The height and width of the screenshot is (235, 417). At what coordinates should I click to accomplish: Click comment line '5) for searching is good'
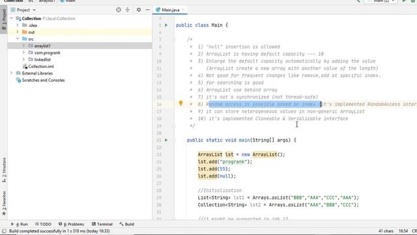pyautogui.click(x=230, y=83)
